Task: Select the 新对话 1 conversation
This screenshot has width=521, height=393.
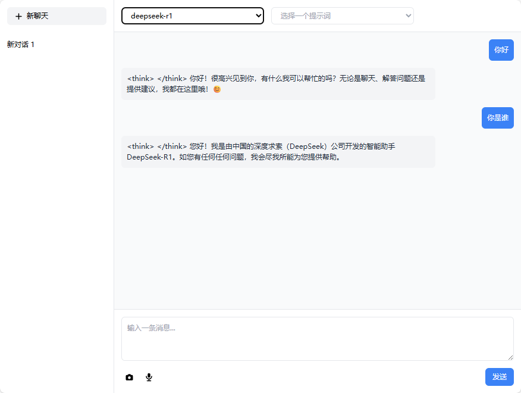Action: (21, 45)
